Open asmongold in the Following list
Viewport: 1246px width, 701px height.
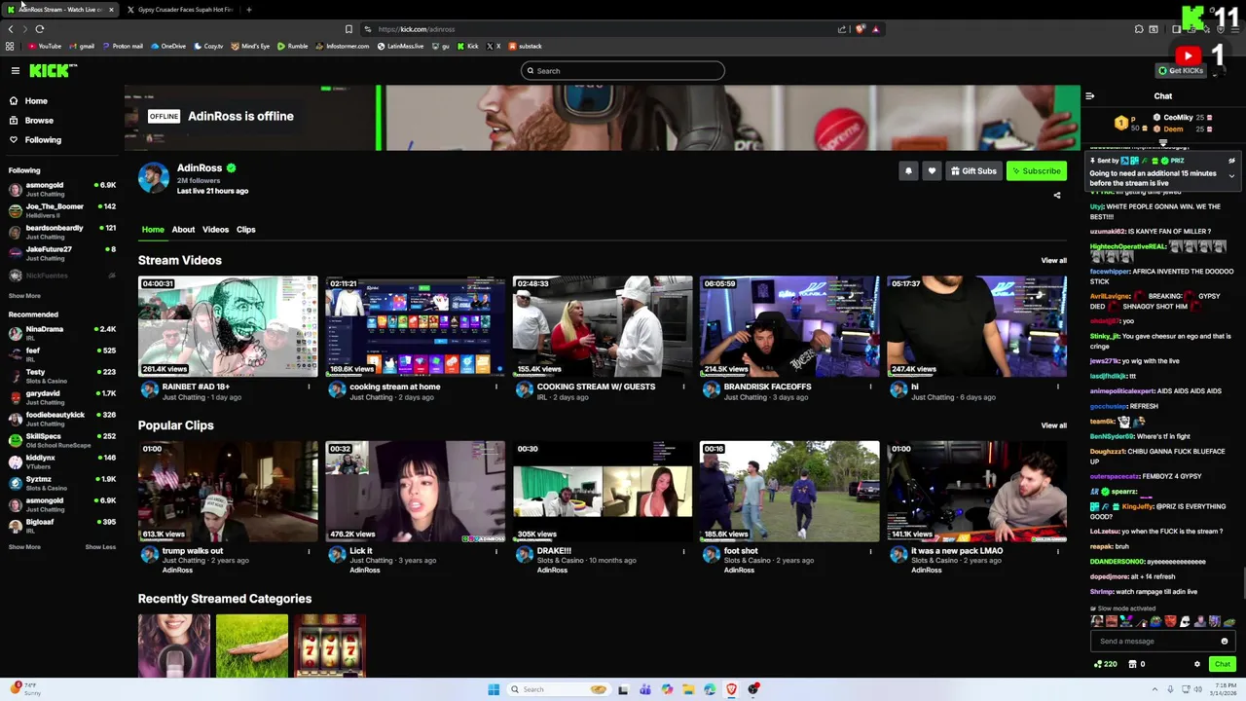point(61,189)
